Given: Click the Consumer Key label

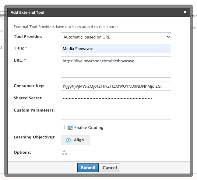Looking at the screenshot, I should (29, 86).
